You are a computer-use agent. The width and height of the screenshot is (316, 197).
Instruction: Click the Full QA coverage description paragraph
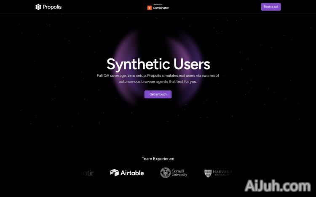[158, 78]
